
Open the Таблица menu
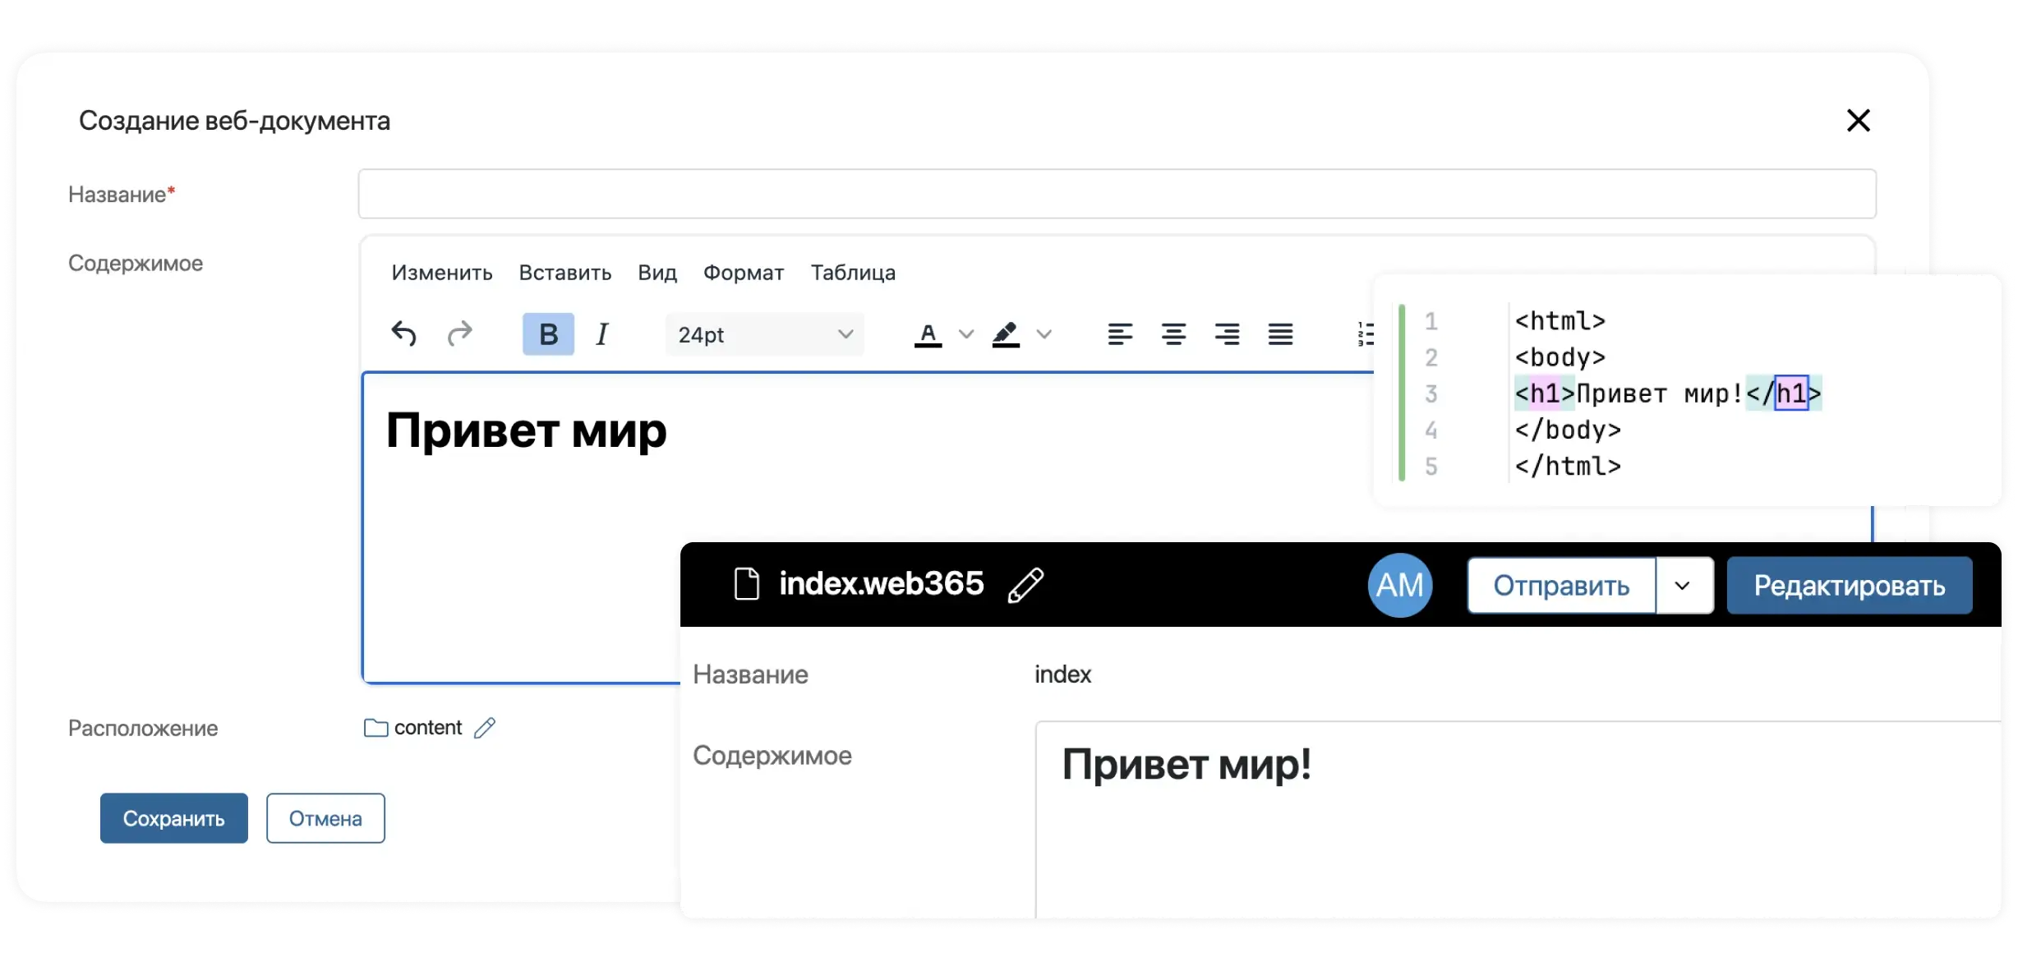coord(853,273)
